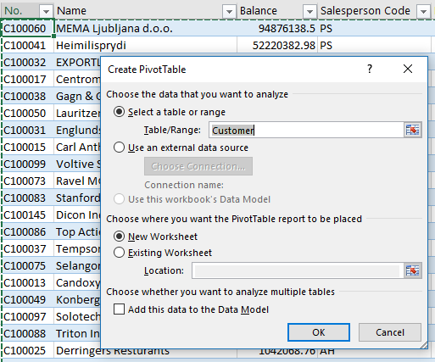This screenshot has width=435, height=362.
Task: Select cell C100088
Action: (x=28, y=333)
